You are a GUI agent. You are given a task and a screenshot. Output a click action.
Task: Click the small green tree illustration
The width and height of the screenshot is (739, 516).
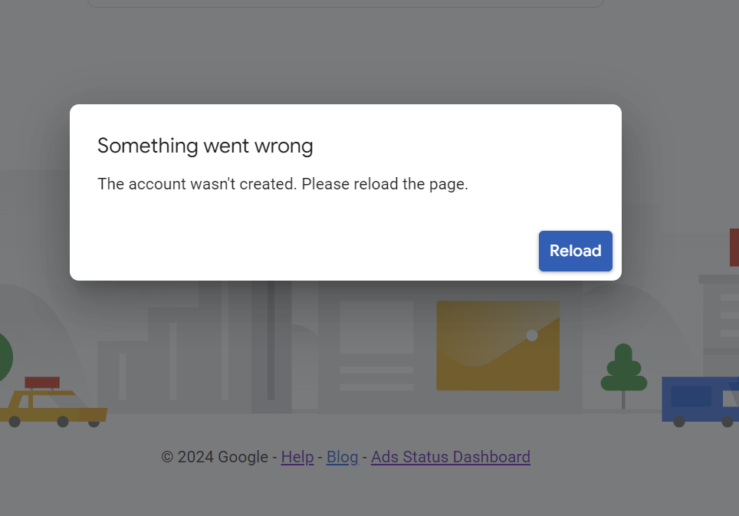pos(623,375)
